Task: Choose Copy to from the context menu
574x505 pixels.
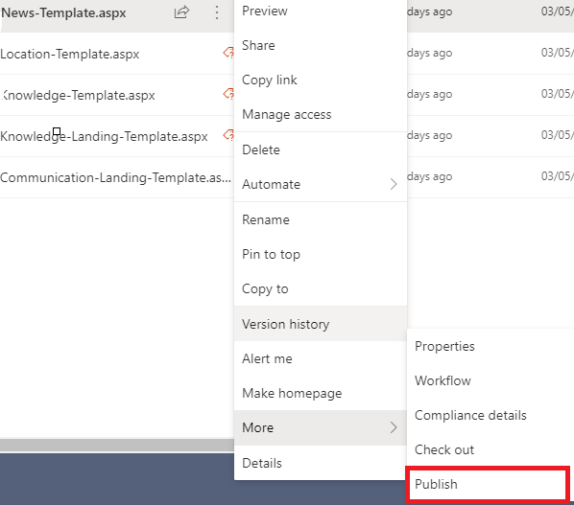Action: pos(321,288)
